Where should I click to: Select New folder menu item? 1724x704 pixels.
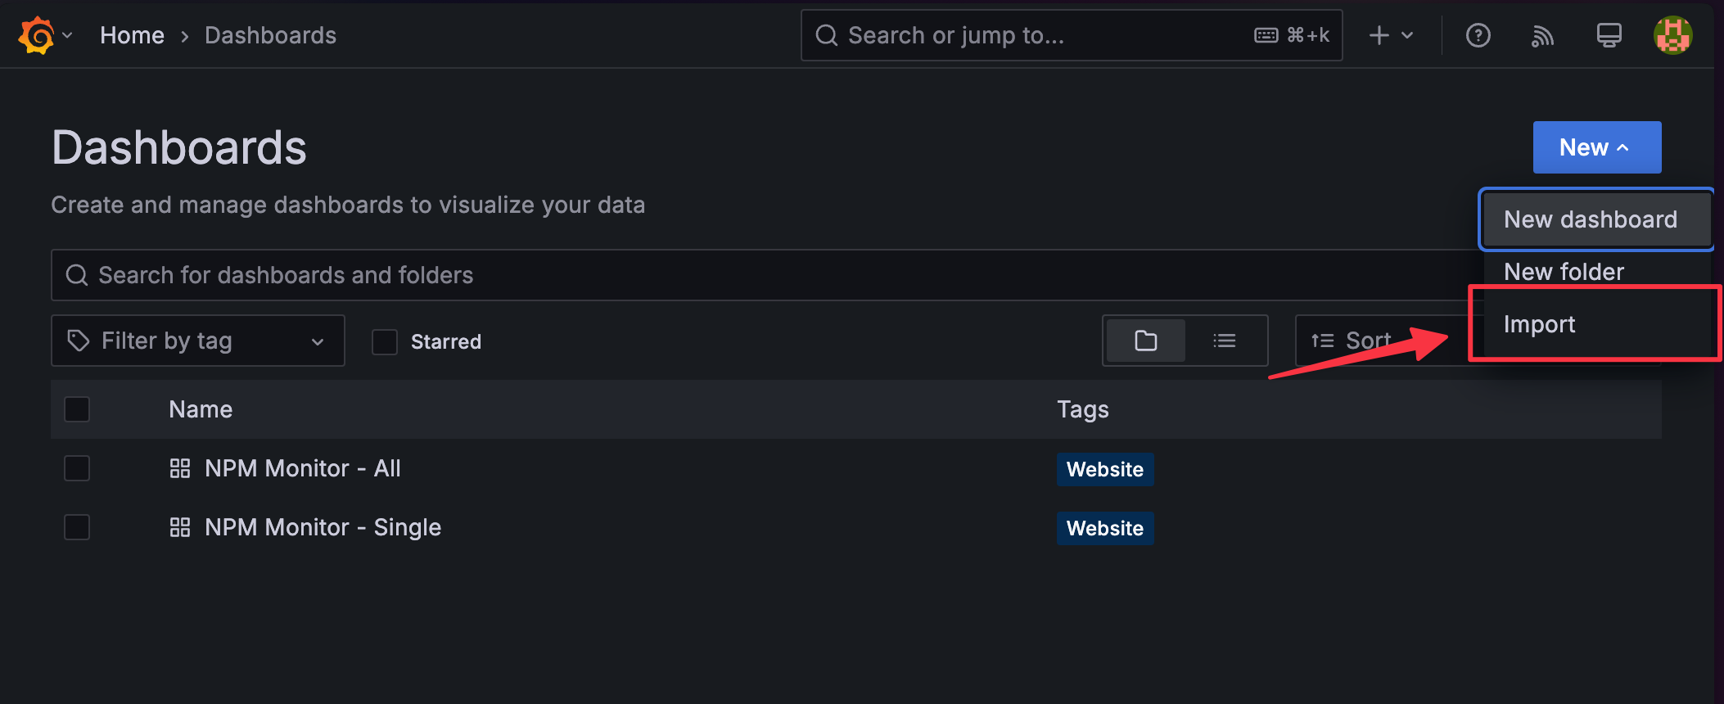pyautogui.click(x=1564, y=272)
